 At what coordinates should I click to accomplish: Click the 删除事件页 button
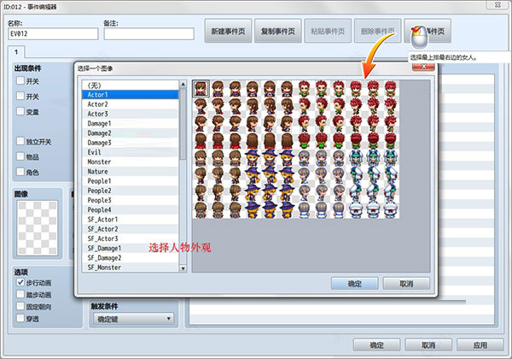tap(377, 31)
